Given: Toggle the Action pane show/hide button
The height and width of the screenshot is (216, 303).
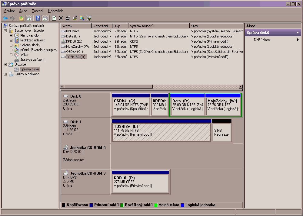Looking at the screenshot, I should point(45,18).
